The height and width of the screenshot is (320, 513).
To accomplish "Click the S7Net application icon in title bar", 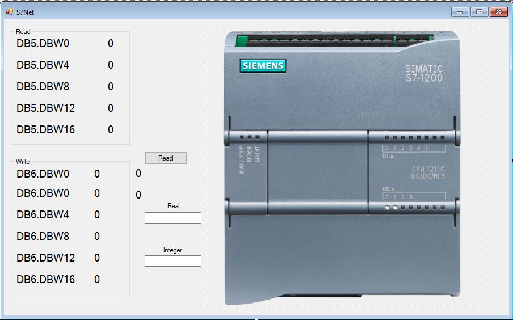I will point(10,12).
